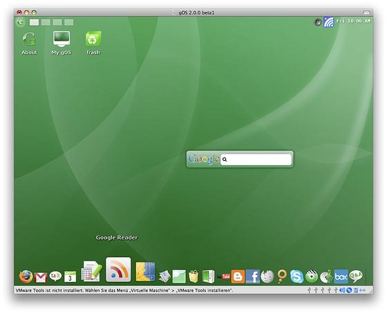Open Facebook from the dock

pos(253,276)
